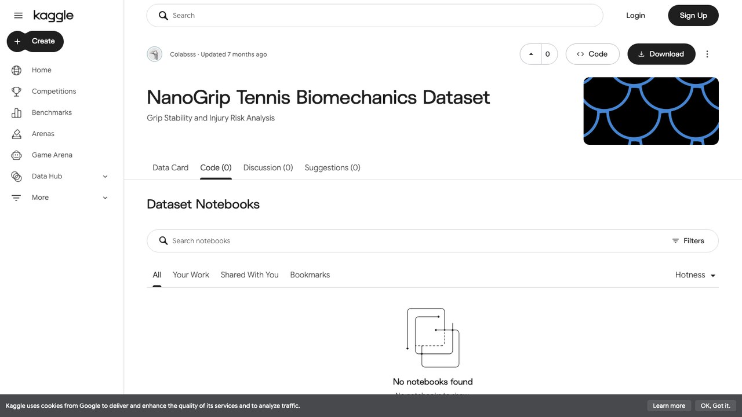Open the Suggestions (0) tab

coord(333,167)
